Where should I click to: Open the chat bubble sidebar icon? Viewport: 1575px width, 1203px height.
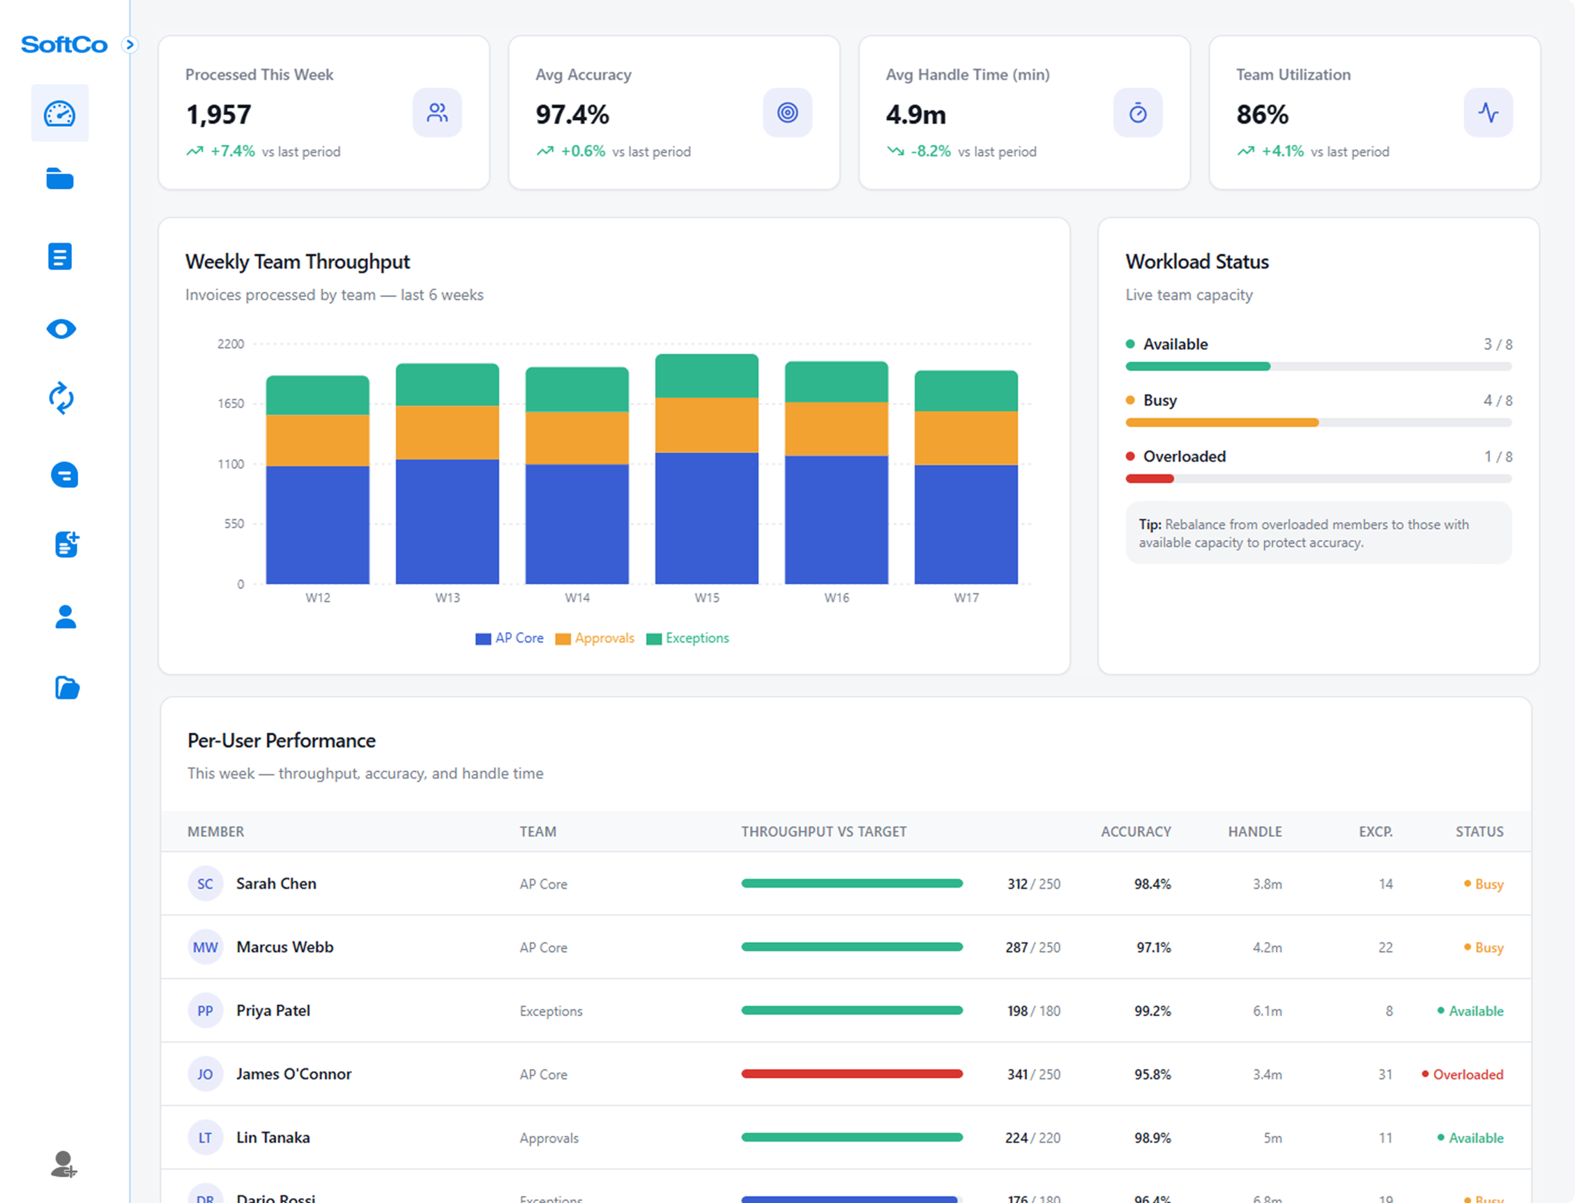65,475
